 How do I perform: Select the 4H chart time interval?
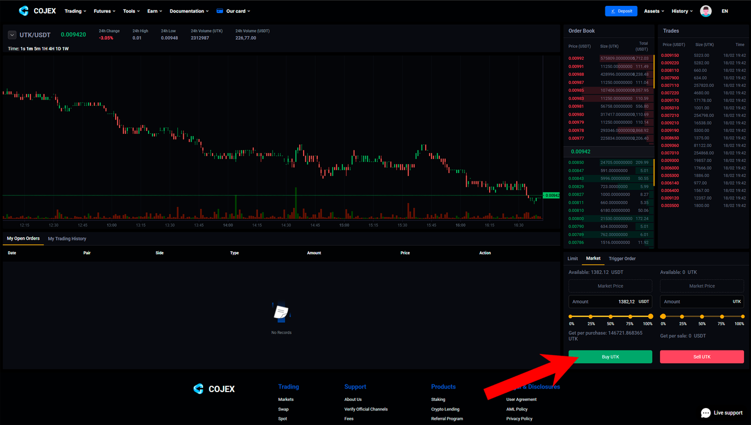click(x=52, y=49)
